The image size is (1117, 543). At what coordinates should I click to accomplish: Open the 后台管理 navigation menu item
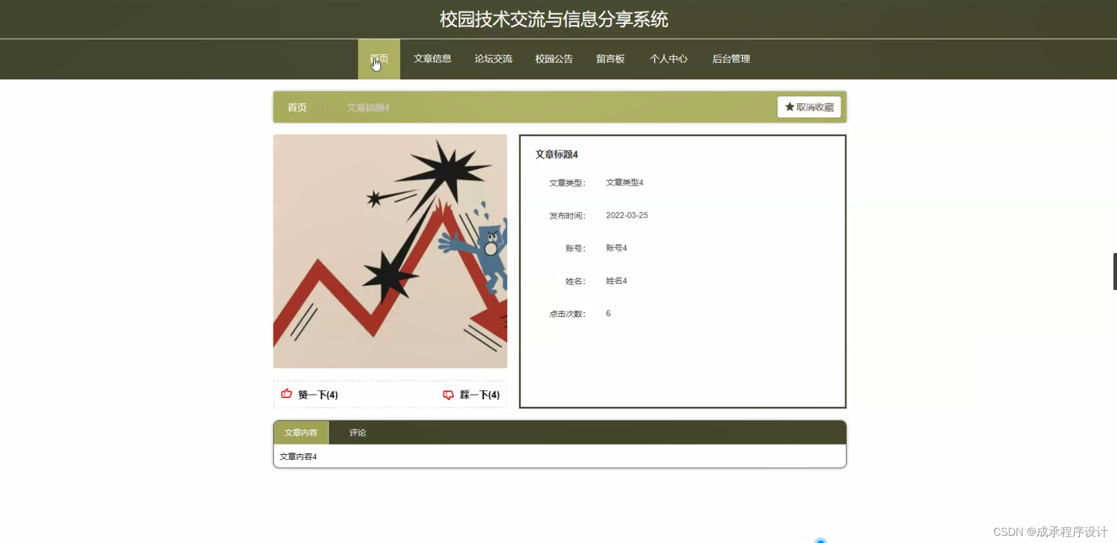[731, 59]
